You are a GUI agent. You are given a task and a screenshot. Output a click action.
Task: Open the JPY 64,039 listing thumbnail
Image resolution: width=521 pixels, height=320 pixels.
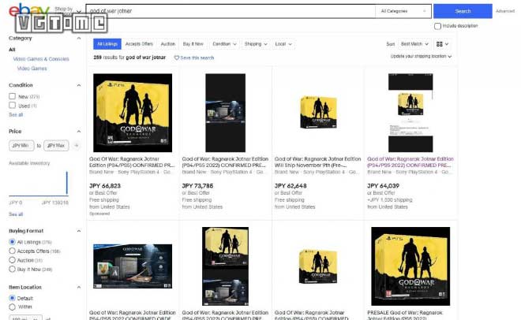[410, 113]
